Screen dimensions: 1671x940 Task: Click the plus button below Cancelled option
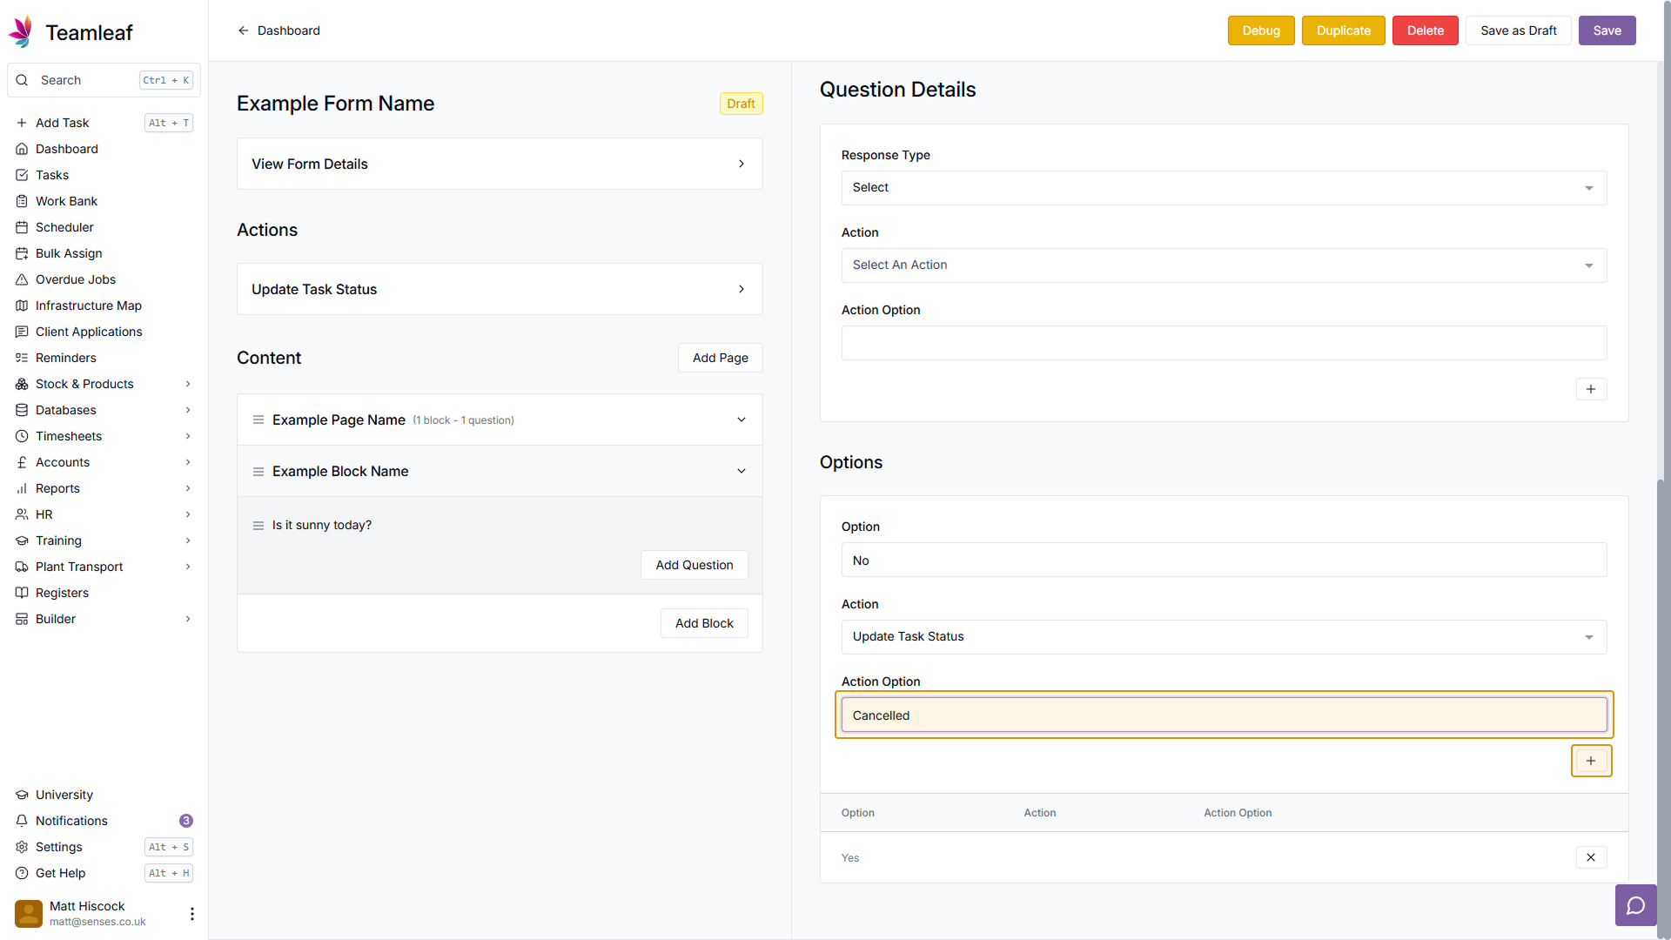point(1590,761)
